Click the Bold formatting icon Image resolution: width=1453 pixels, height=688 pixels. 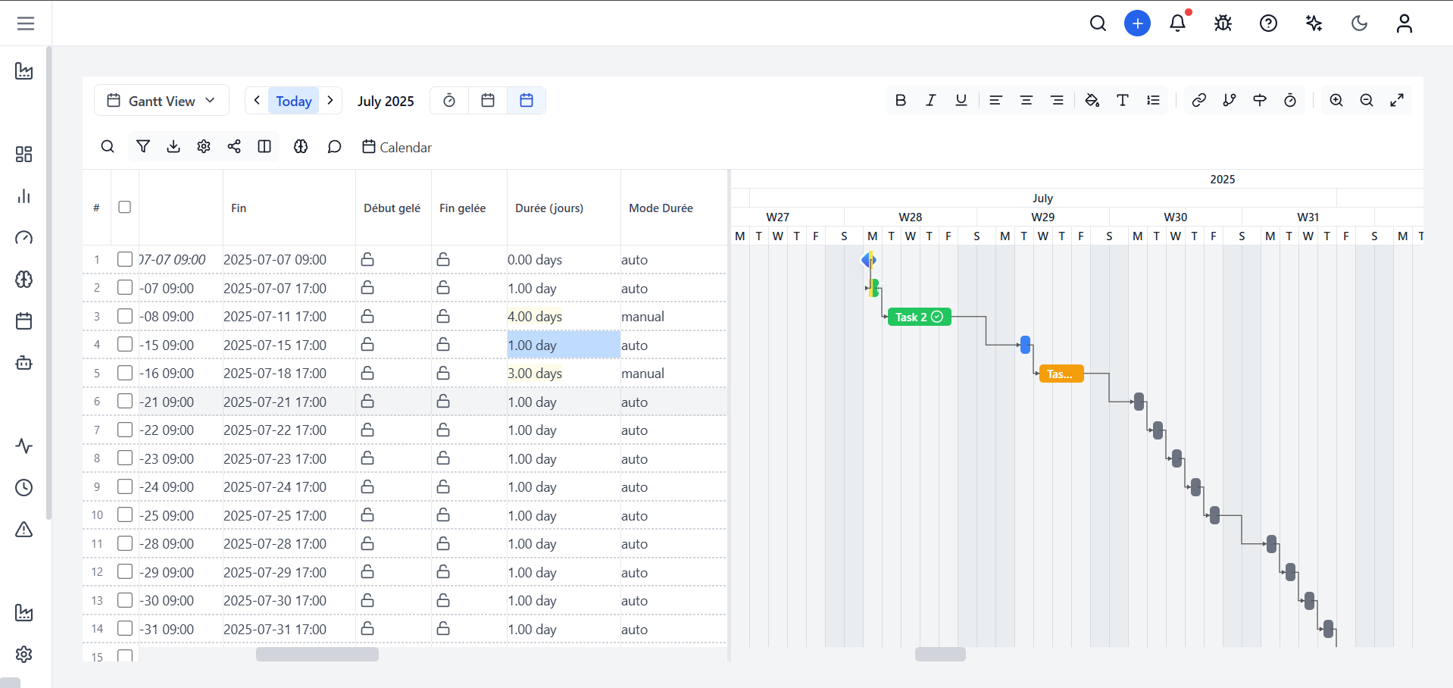click(901, 100)
